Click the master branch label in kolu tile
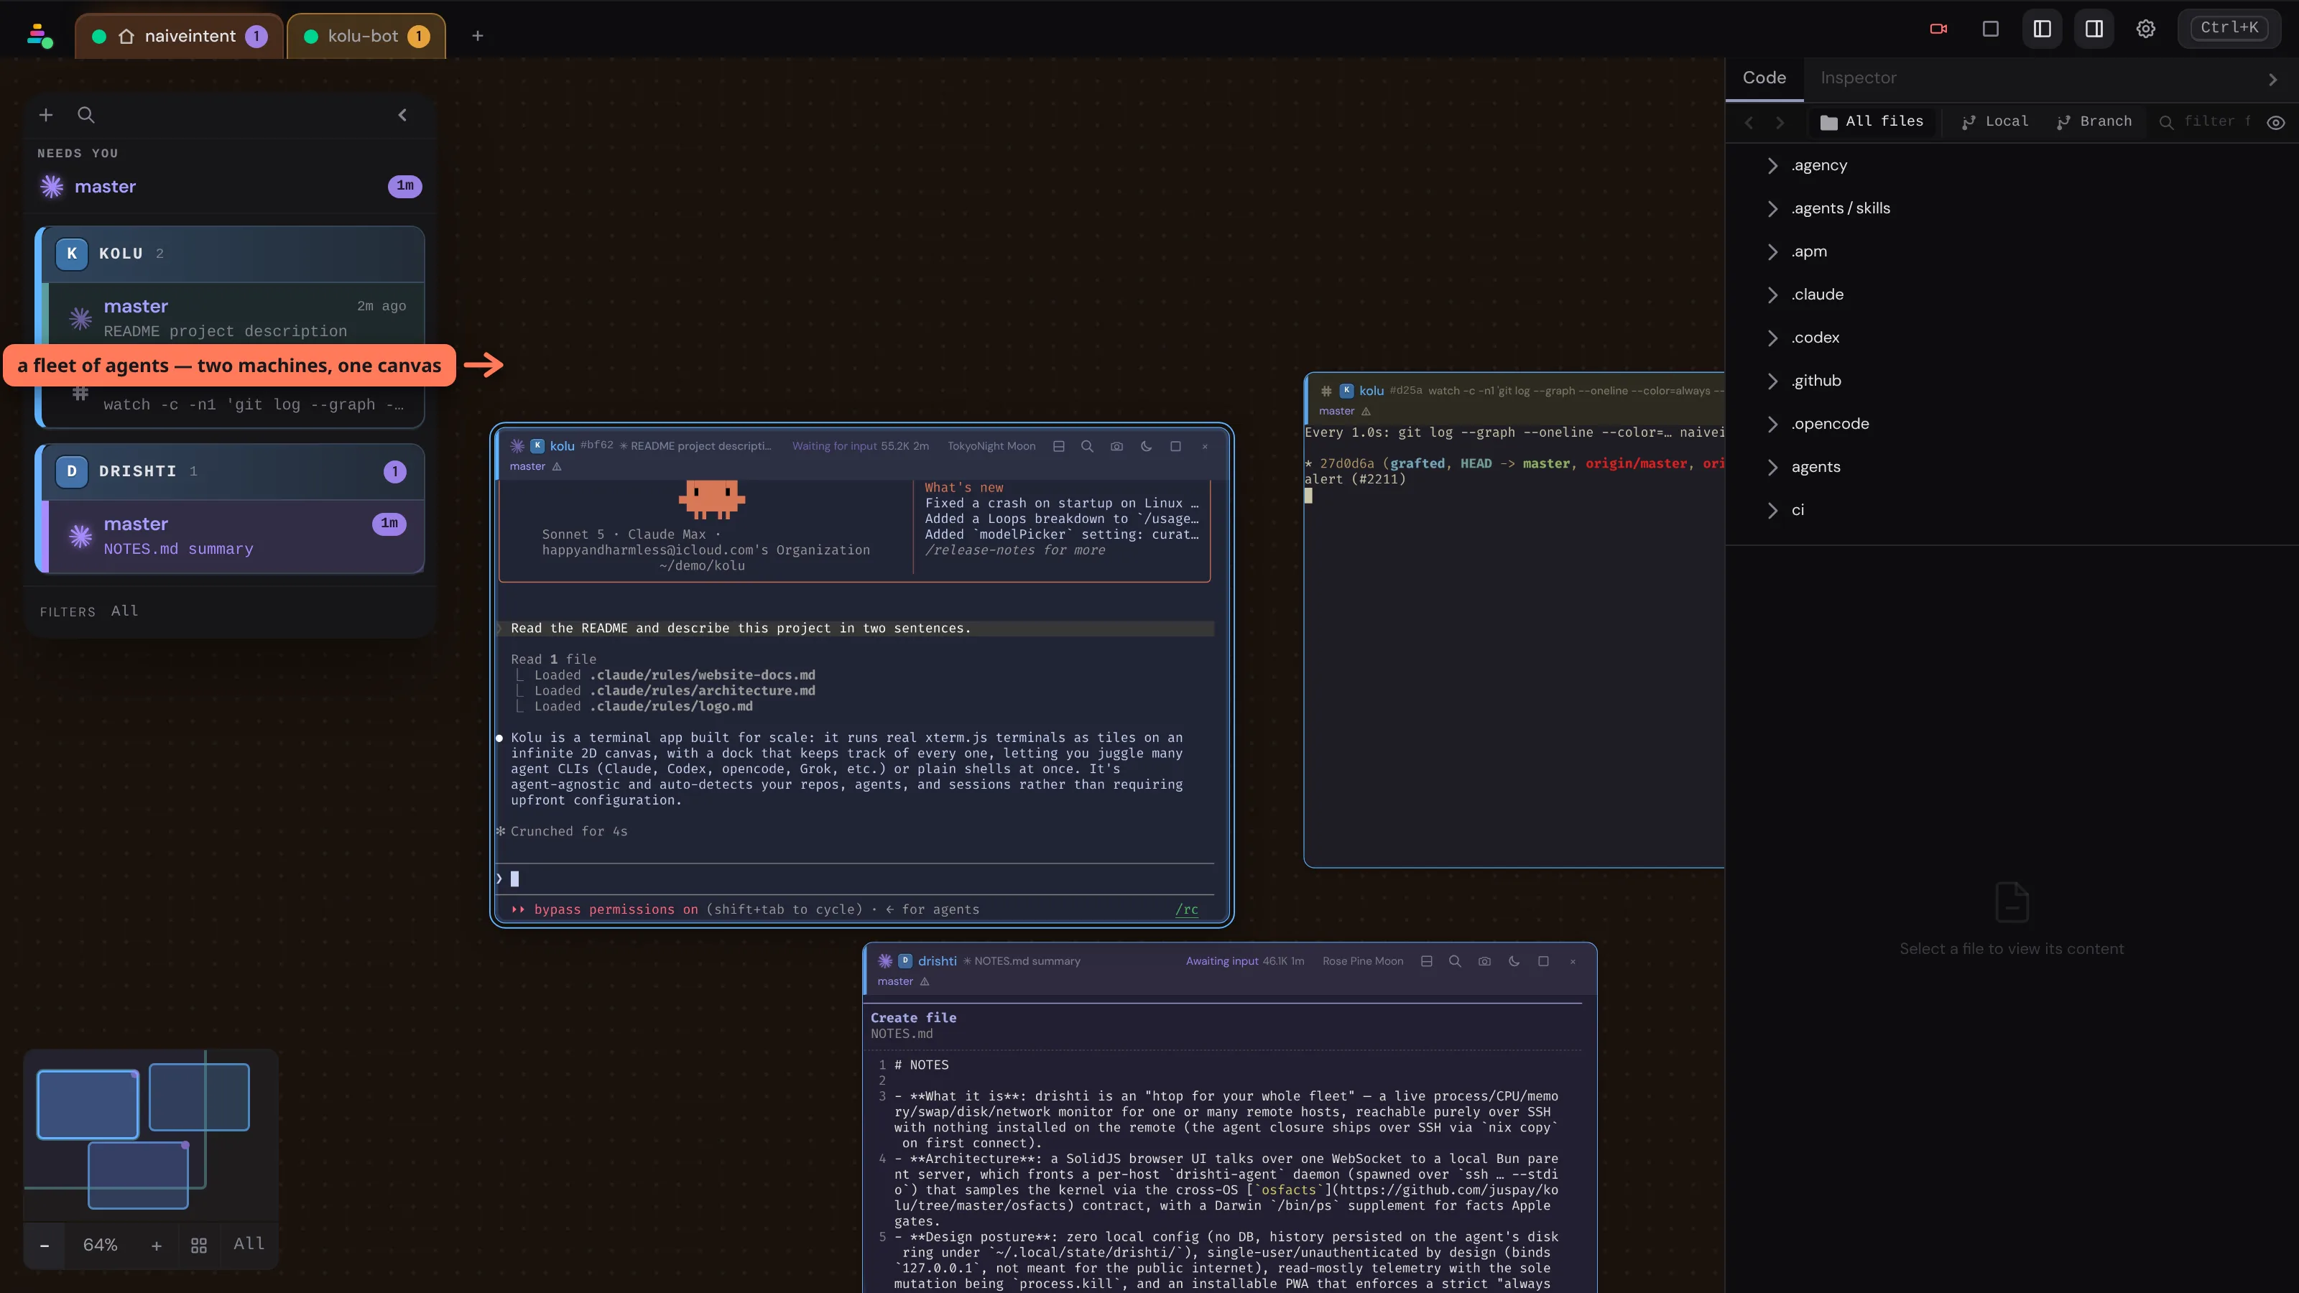 (x=527, y=467)
